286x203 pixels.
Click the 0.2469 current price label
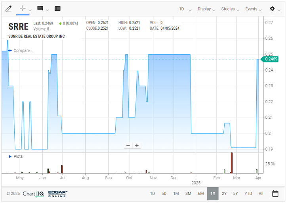270,59
